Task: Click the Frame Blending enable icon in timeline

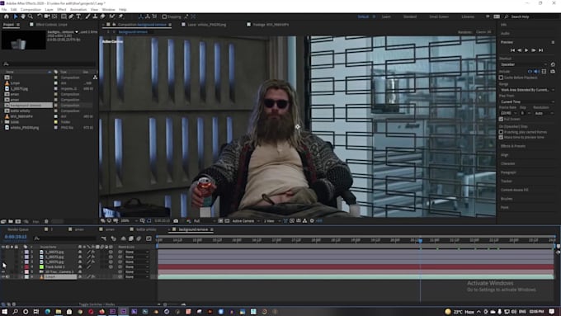Action: (131, 238)
